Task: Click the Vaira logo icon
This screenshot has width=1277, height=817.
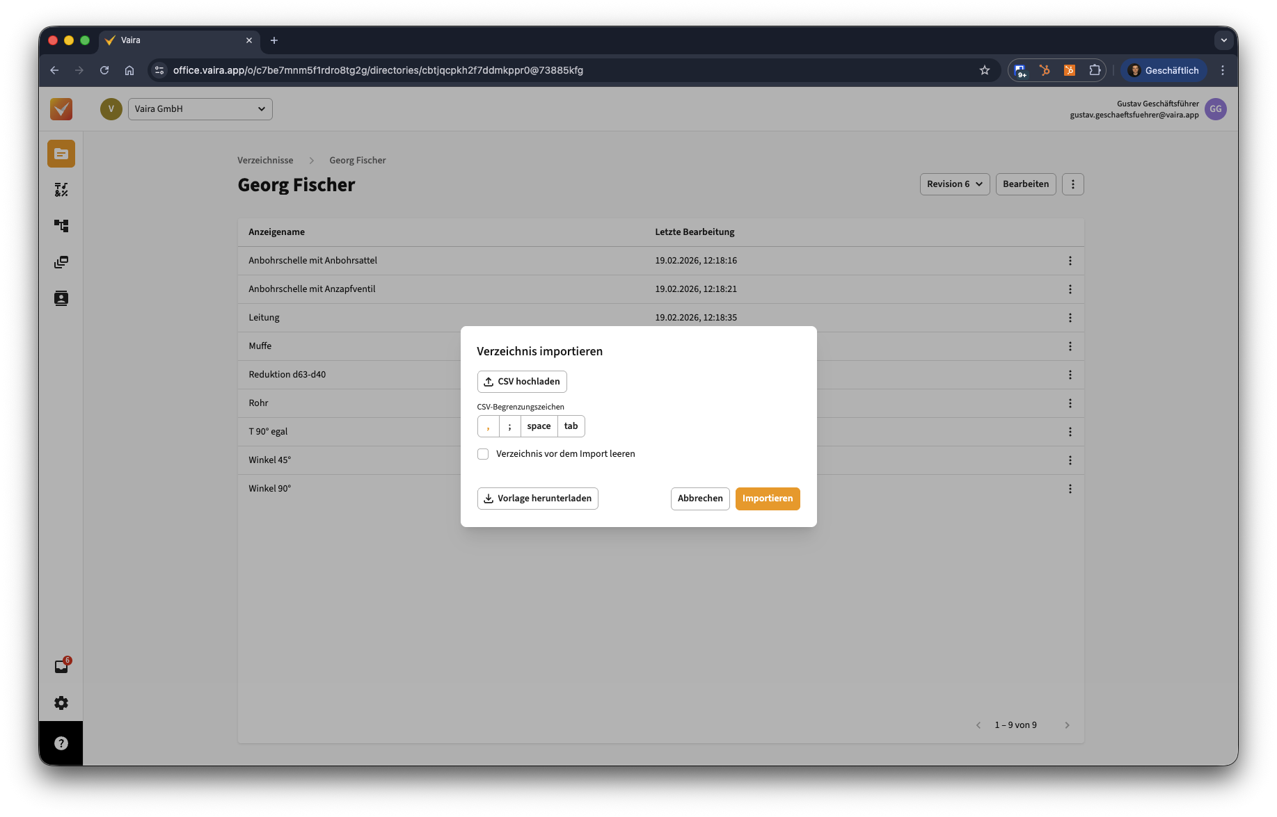Action: pos(61,109)
